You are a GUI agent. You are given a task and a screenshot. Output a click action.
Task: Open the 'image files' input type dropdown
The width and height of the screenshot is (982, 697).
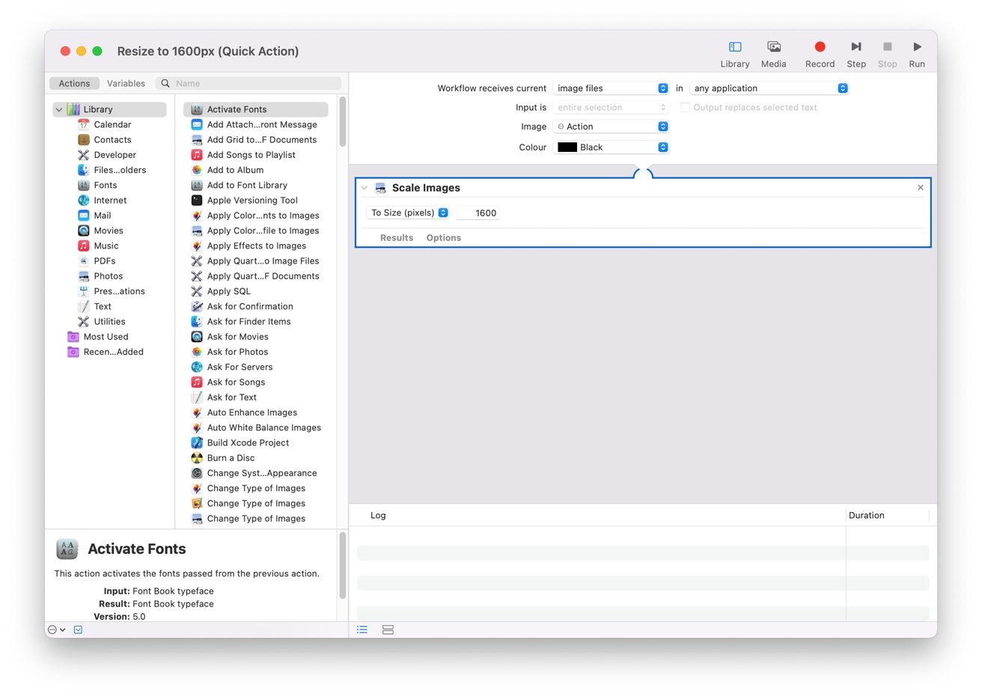coord(611,88)
